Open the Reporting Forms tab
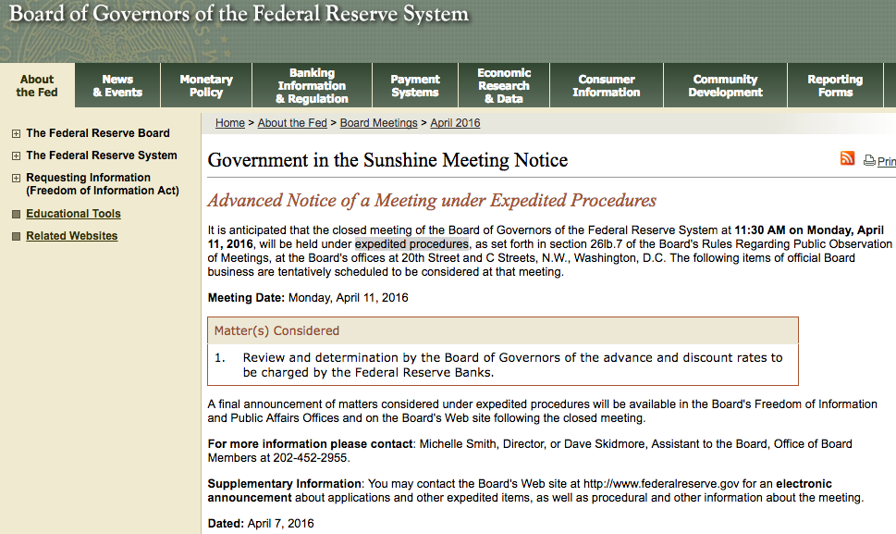This screenshot has width=896, height=534. pyautogui.click(x=835, y=86)
